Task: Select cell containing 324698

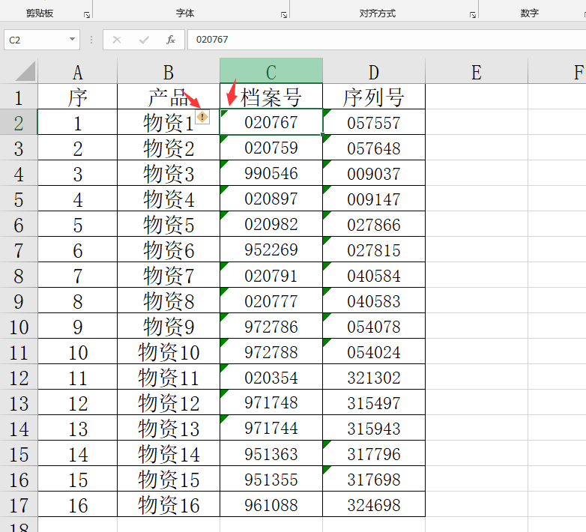Action: pos(374,504)
